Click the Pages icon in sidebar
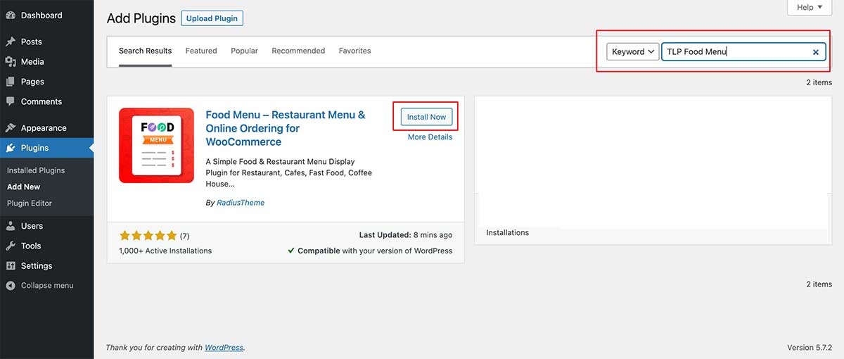Screen dimensions: 844x359 (11, 82)
